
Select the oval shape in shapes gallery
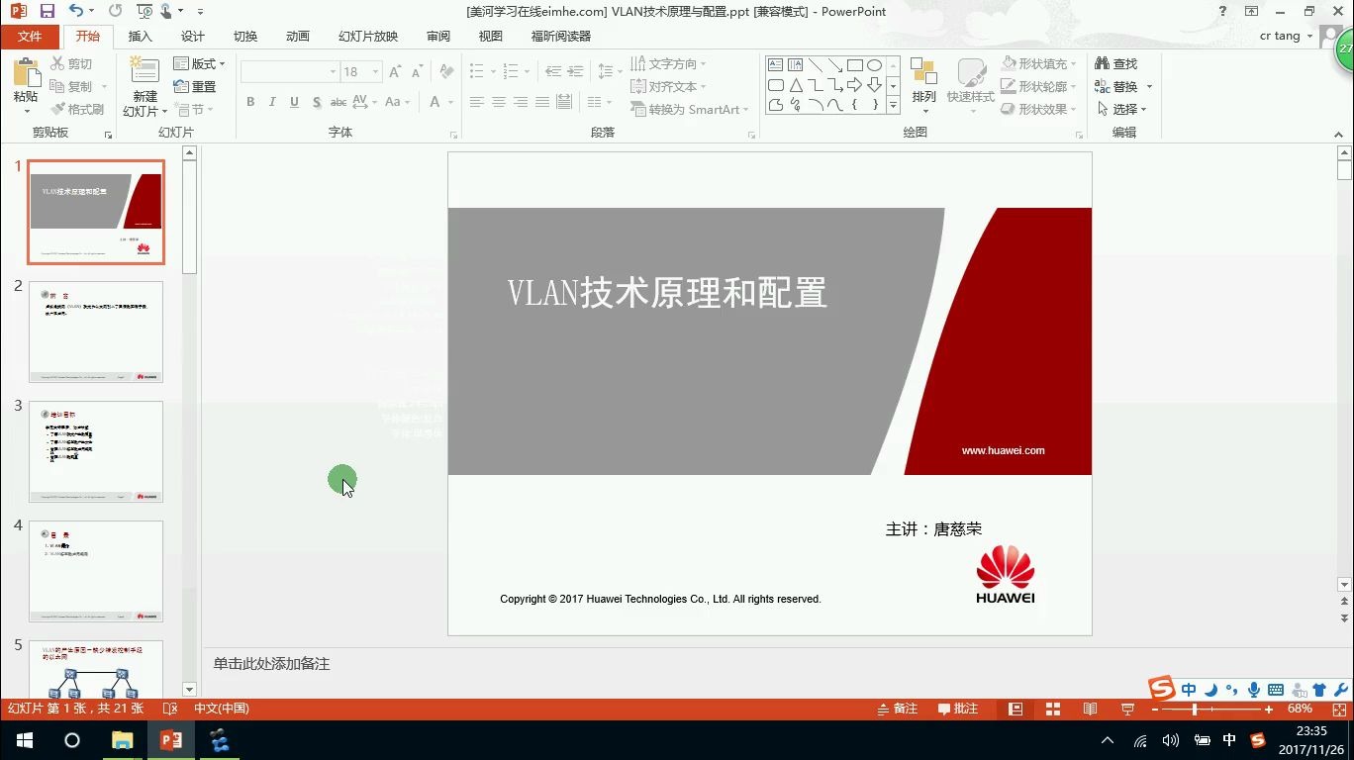tap(874, 65)
